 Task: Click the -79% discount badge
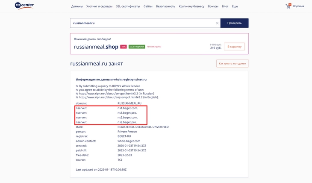click(x=124, y=47)
